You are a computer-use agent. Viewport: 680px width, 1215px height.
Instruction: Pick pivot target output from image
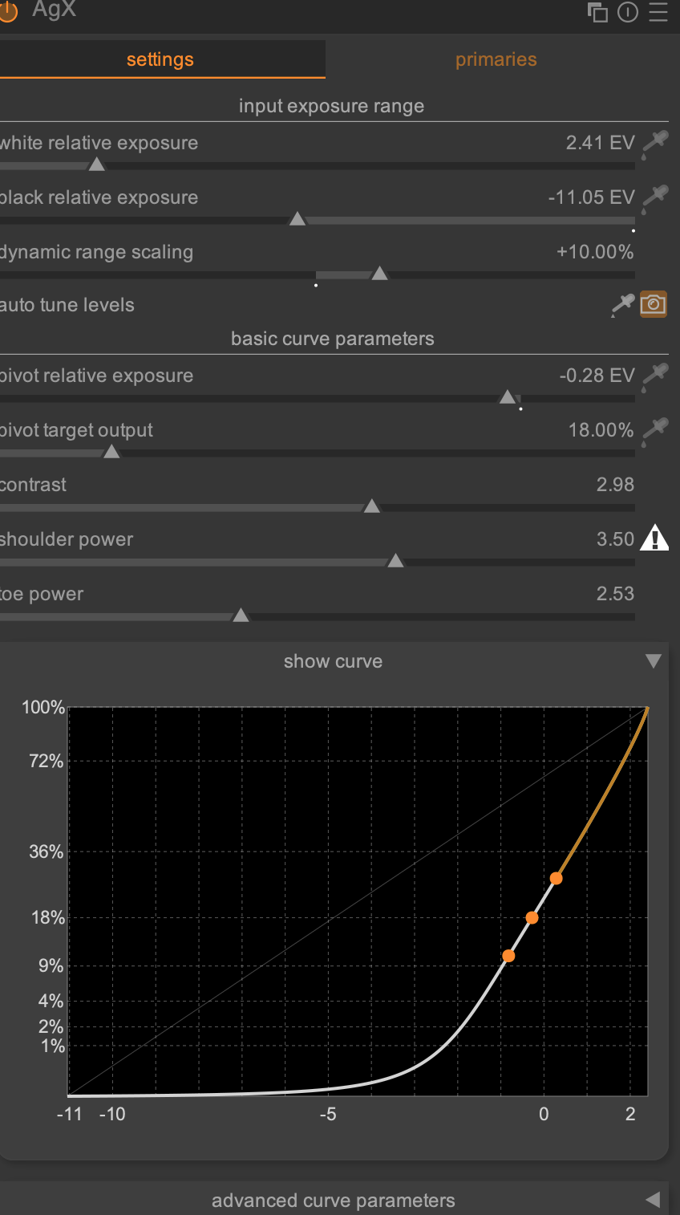click(x=655, y=430)
